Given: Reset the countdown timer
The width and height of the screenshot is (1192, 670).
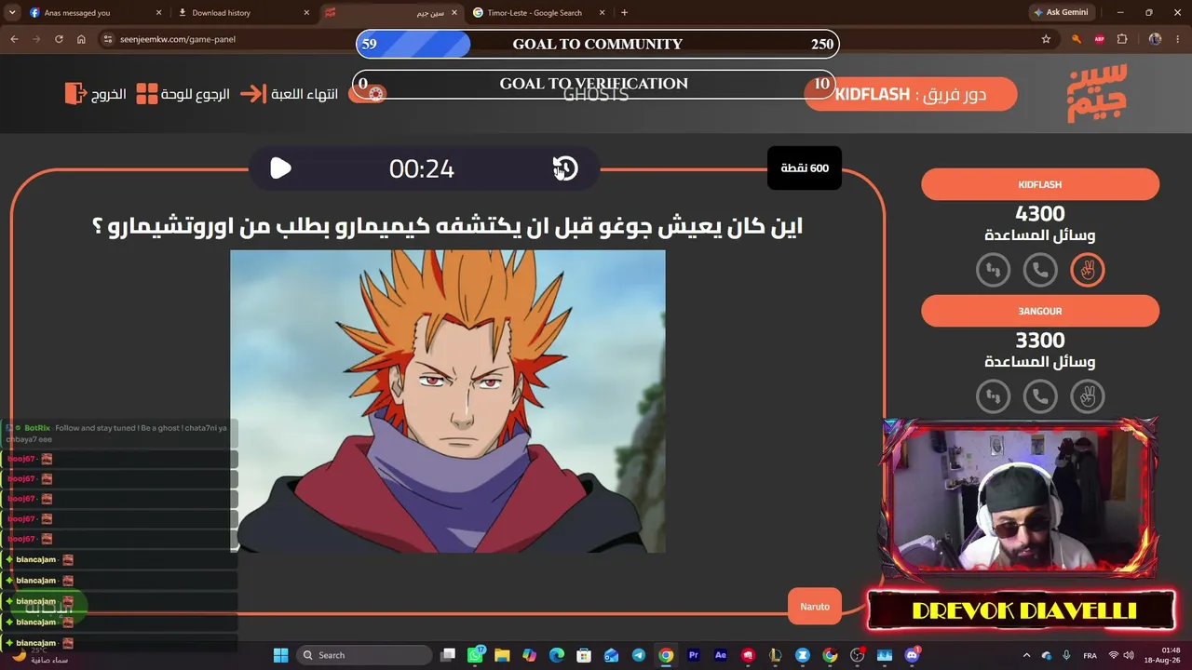Looking at the screenshot, I should pyautogui.click(x=565, y=168).
